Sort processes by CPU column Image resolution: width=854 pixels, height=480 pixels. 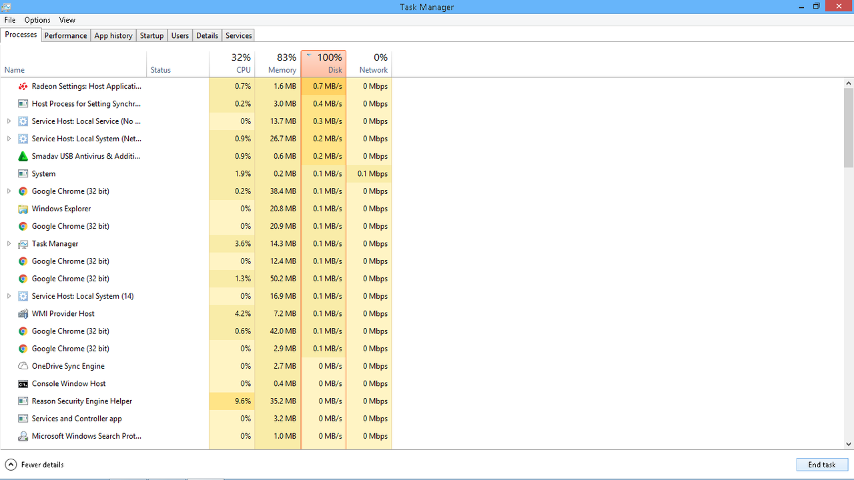pos(232,64)
